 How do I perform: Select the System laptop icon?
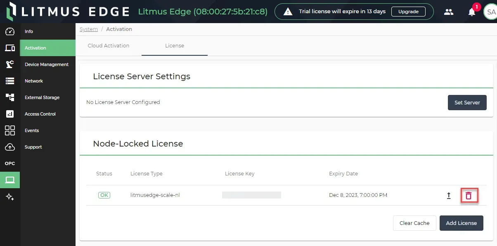[10, 180]
